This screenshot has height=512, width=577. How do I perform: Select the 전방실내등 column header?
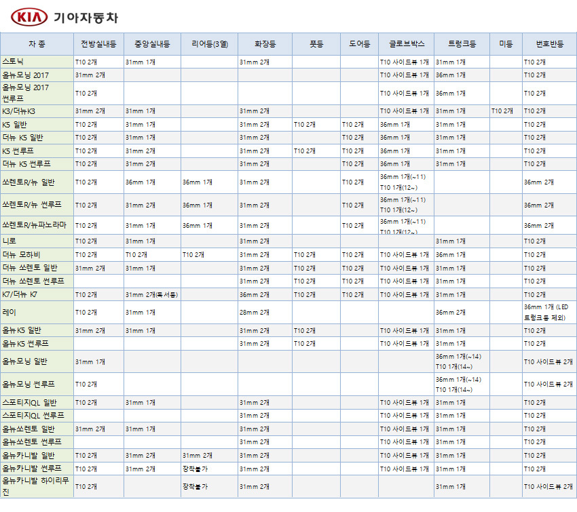[98, 44]
